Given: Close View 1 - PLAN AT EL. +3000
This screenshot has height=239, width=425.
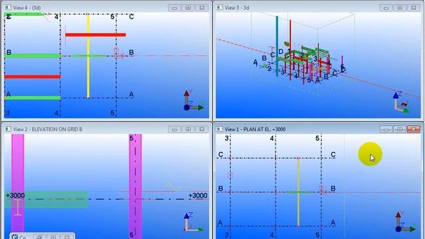Looking at the screenshot, I should point(414,129).
